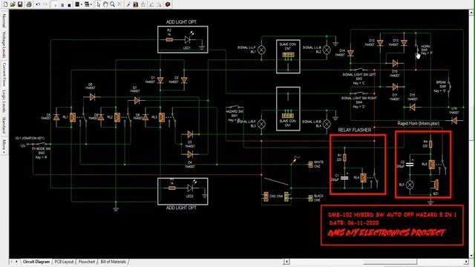Switch to Standard view tab

point(4,125)
